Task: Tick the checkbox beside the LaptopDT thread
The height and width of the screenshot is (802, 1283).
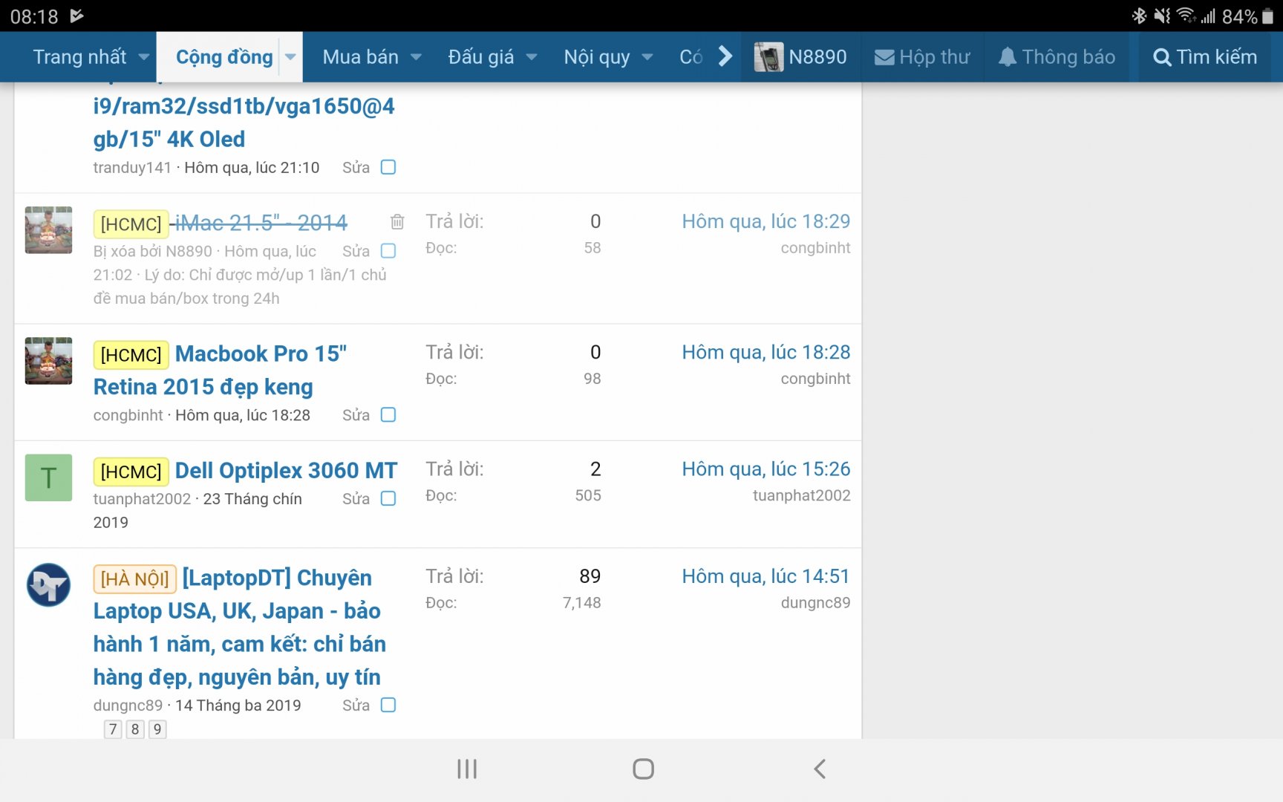Action: [x=388, y=705]
